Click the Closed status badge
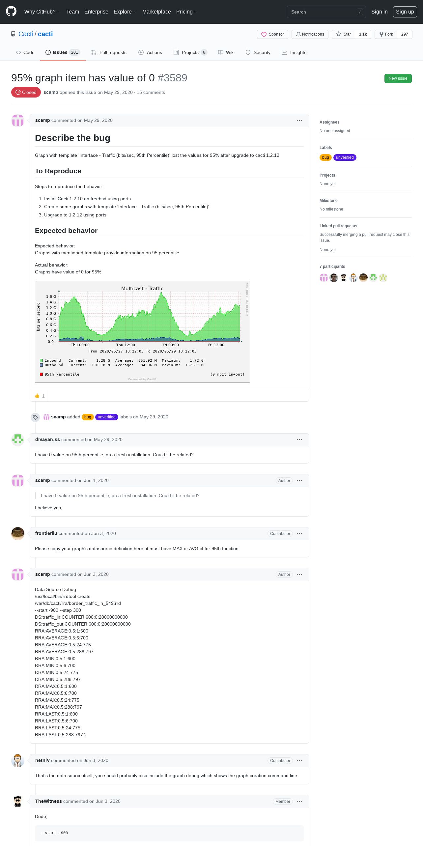This screenshot has height=846, width=423. pos(26,92)
